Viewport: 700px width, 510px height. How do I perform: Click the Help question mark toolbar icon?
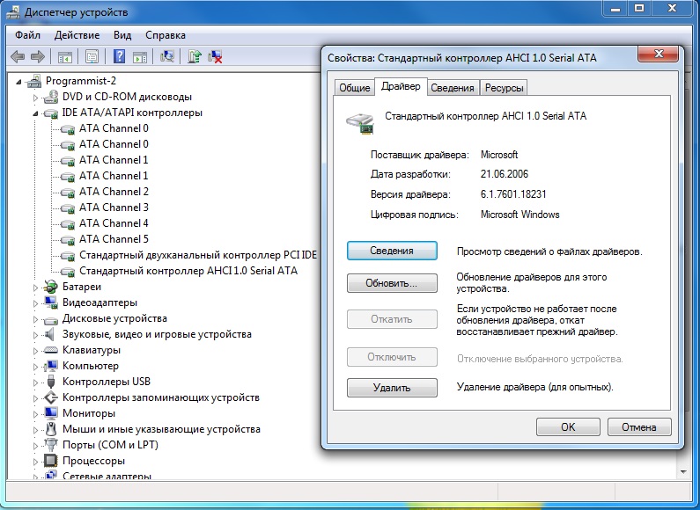[x=118, y=57]
